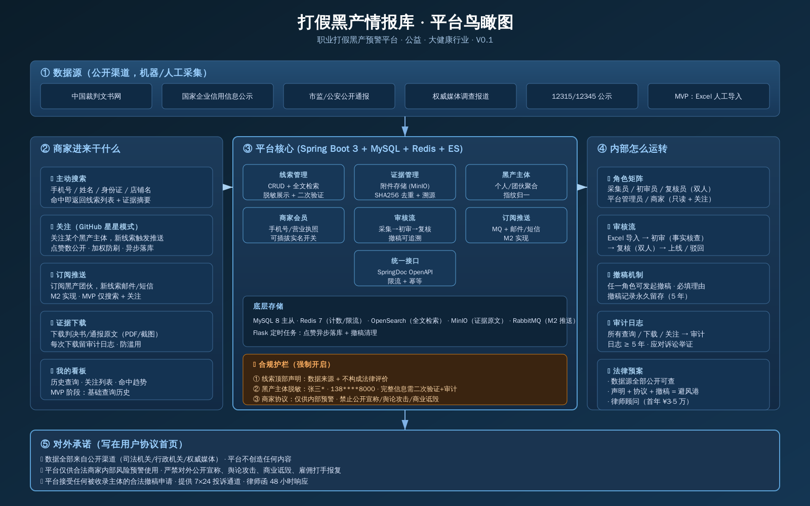Click compliance item ③ 商家协议
Viewport: 810px width, 506px height.
(346, 399)
